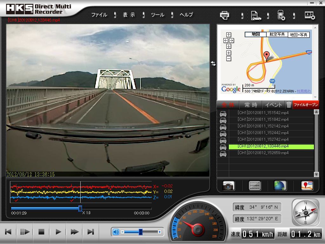The height and width of the screenshot is (244, 325).
Task: Click the volume slider handle
Action: click(x=141, y=232)
